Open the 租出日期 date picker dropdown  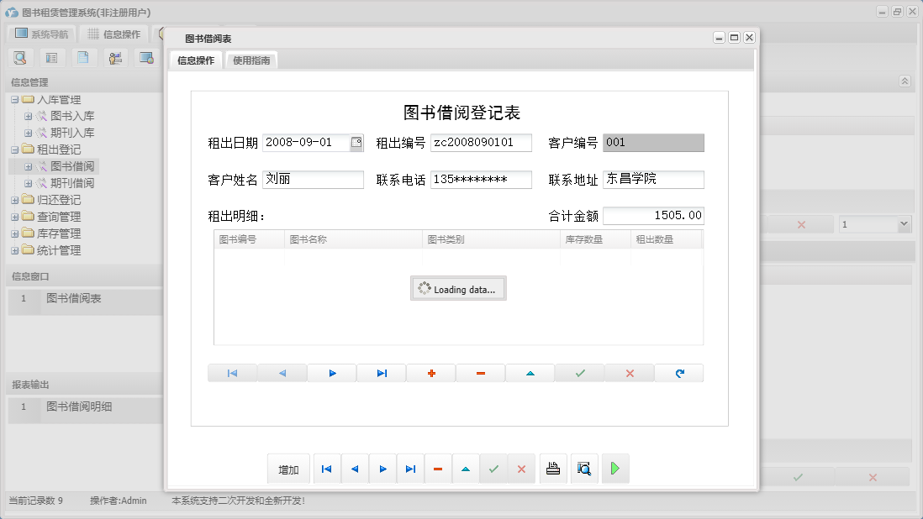(x=356, y=143)
